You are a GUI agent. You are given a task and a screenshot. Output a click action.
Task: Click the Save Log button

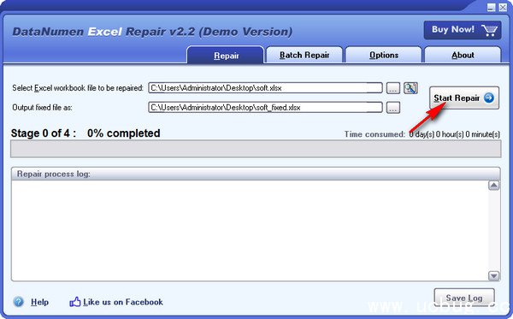click(x=464, y=298)
